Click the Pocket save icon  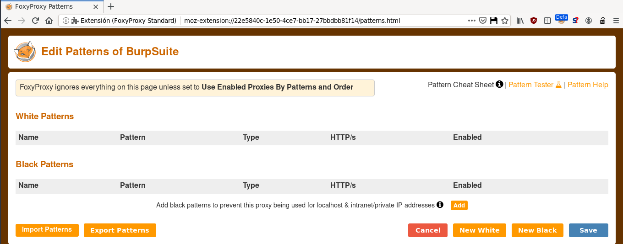pos(483,21)
